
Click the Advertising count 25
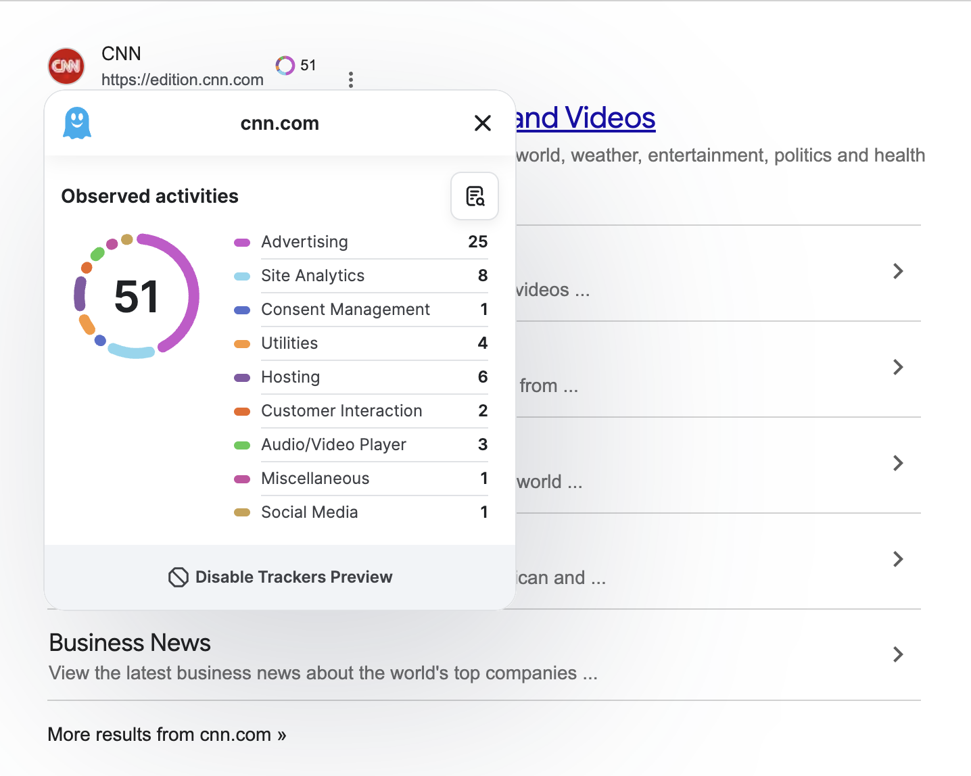pyautogui.click(x=478, y=242)
